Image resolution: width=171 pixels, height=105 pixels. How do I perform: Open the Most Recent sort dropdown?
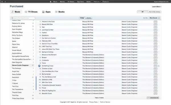click(x=154, y=18)
